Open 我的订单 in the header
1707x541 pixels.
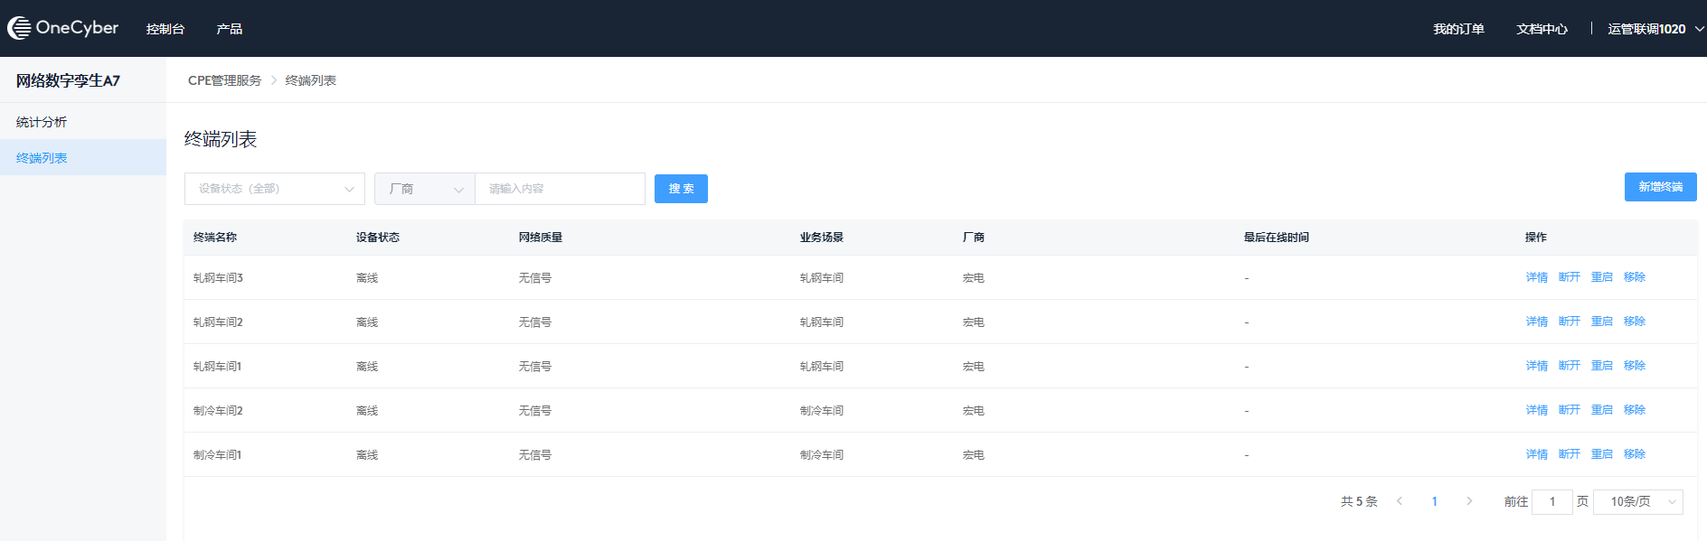tap(1458, 29)
